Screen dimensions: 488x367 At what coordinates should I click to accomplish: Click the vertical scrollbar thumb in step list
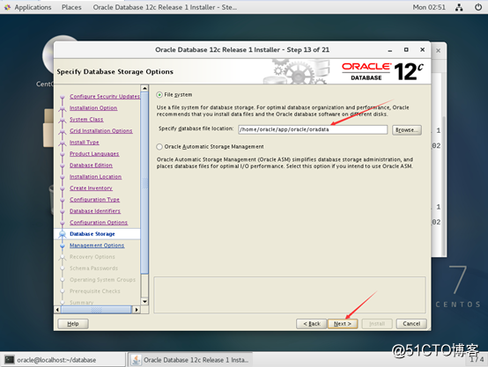tap(144, 183)
